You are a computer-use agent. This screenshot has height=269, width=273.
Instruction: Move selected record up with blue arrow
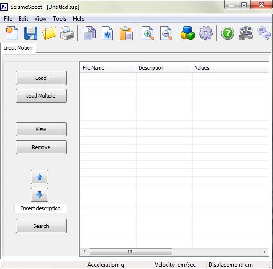click(x=39, y=177)
